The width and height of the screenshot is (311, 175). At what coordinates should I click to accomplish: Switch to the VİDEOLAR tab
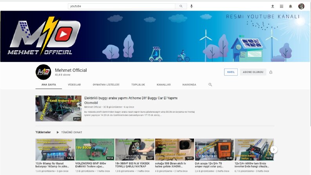[75, 84]
